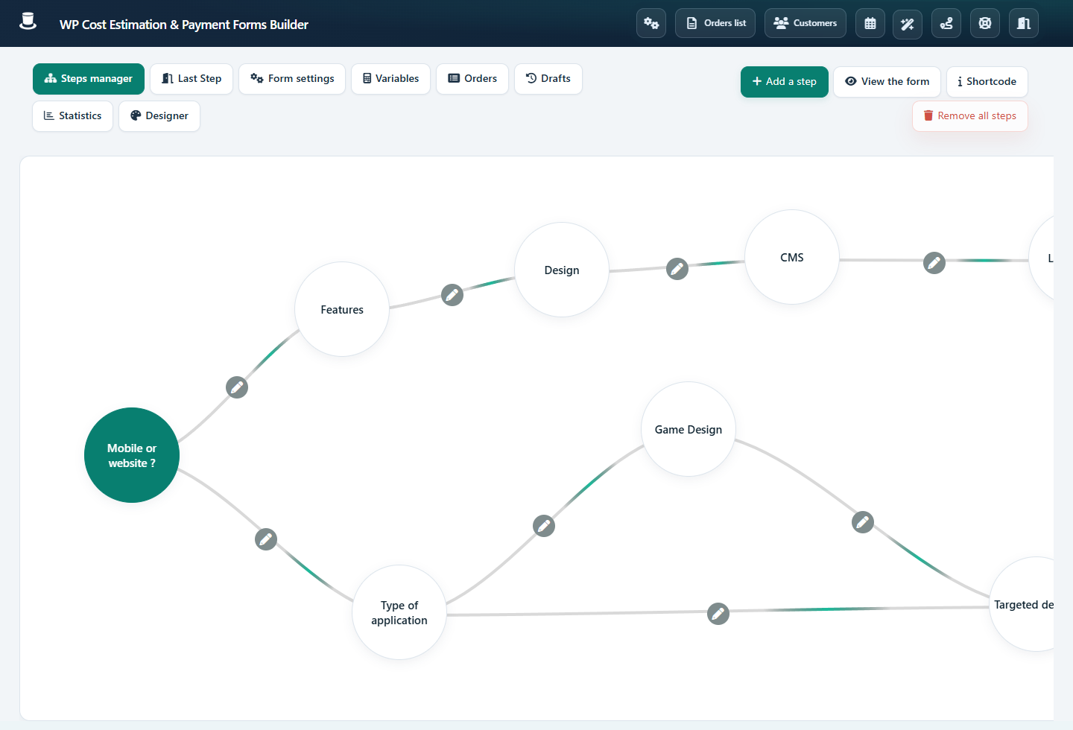Select the CMS step node

coord(792,257)
